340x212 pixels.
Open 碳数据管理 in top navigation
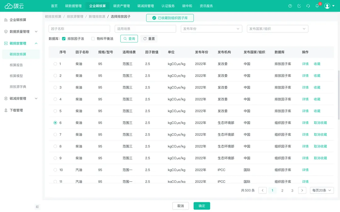click(x=73, y=6)
